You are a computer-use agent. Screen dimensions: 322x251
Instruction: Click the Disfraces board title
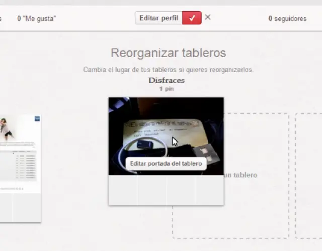pyautogui.click(x=167, y=80)
